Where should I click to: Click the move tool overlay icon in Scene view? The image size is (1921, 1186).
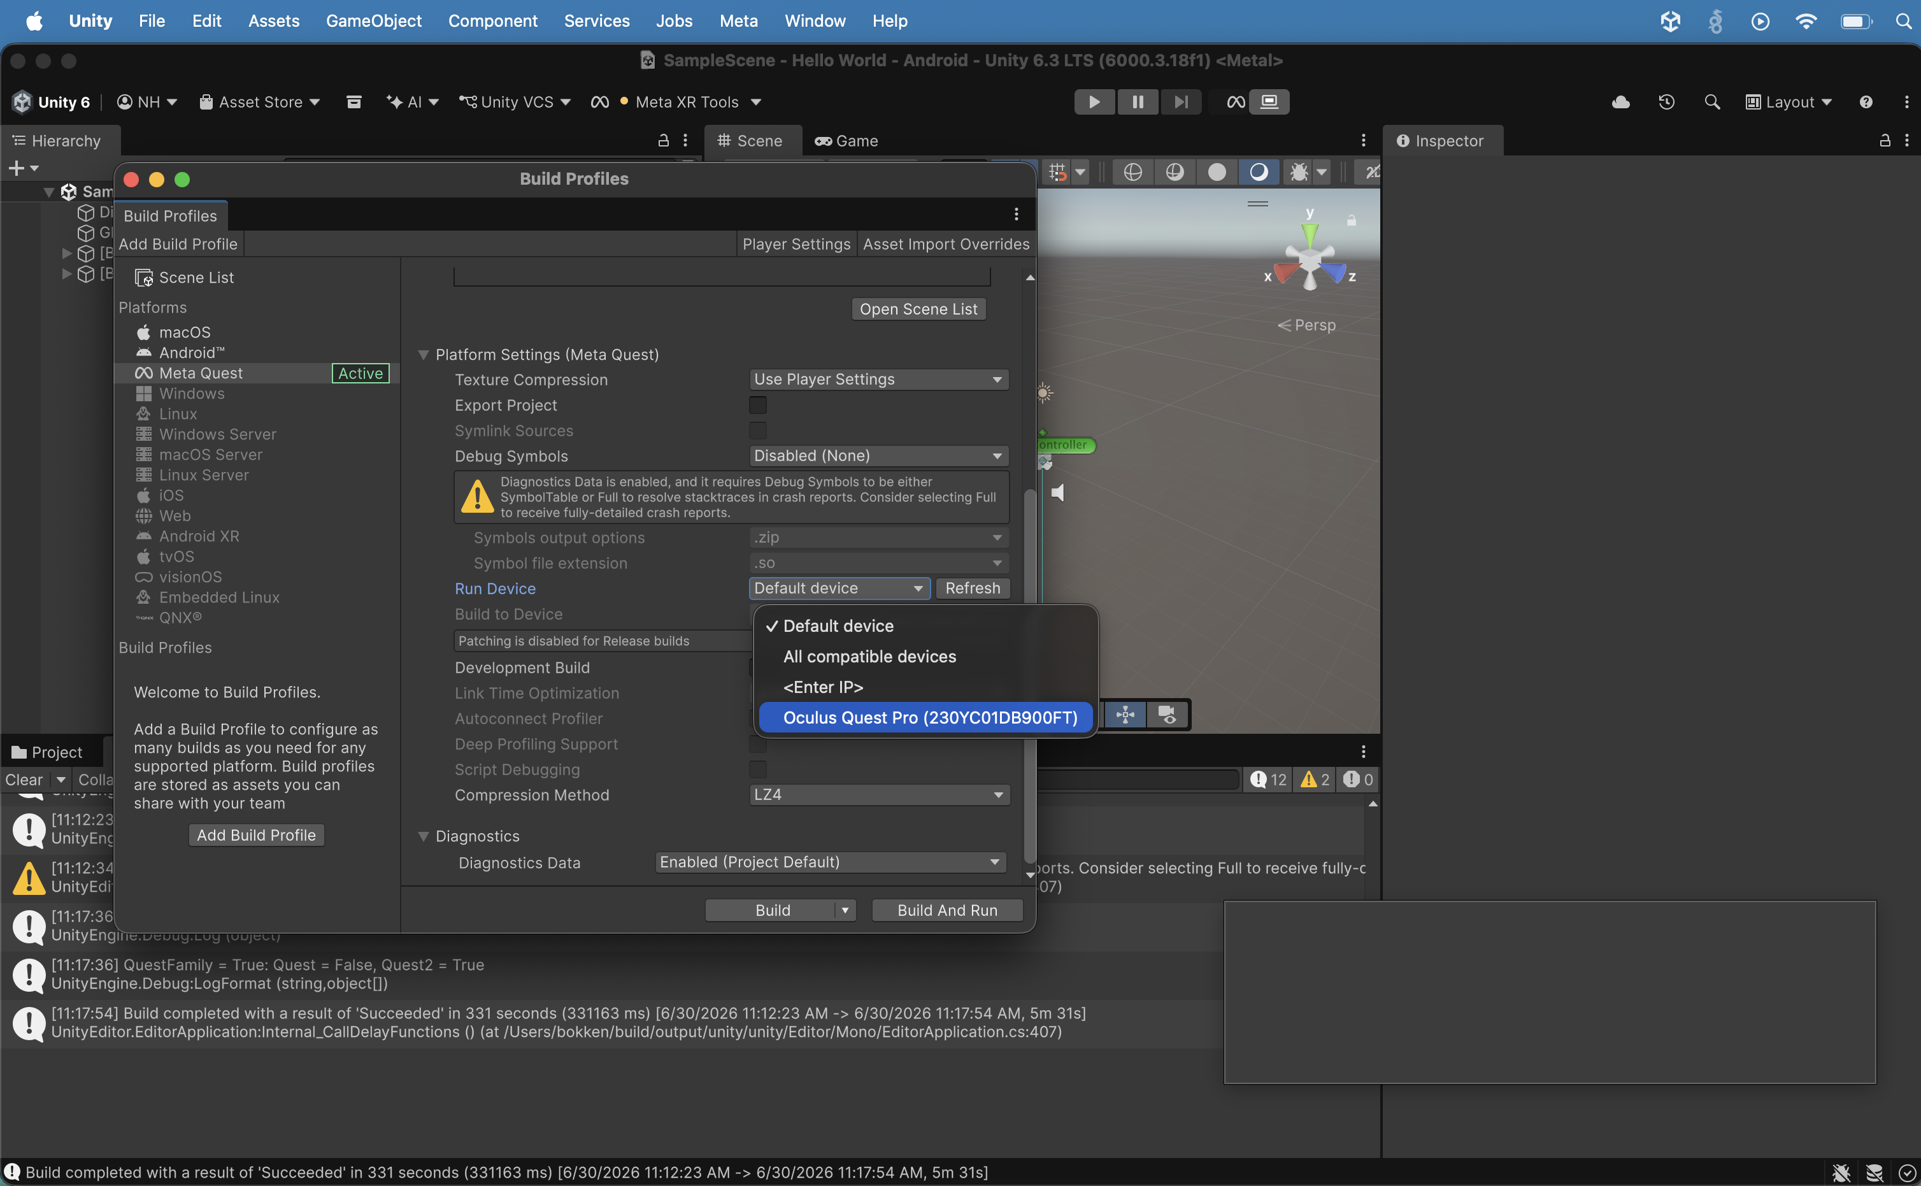coord(1125,715)
